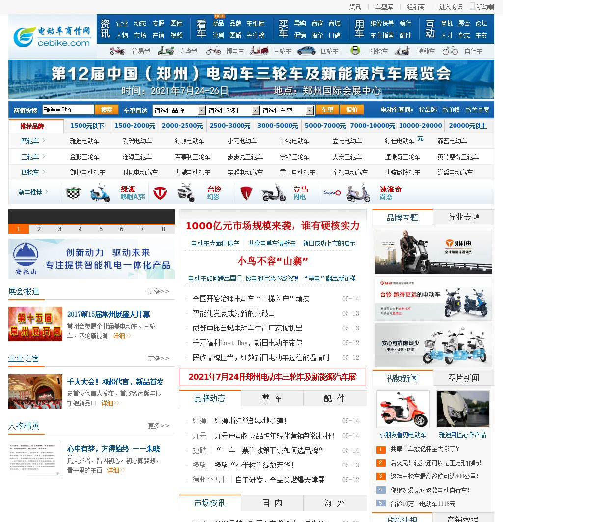Screen dimensions: 589x522
Task: Click the orange 车型 button
Action: click(x=327, y=110)
